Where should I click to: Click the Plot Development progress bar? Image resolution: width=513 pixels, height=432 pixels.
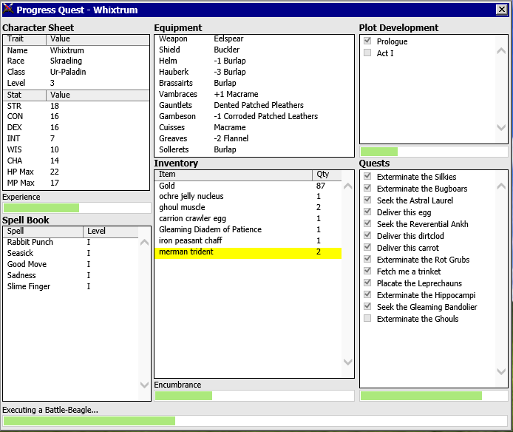pos(433,152)
